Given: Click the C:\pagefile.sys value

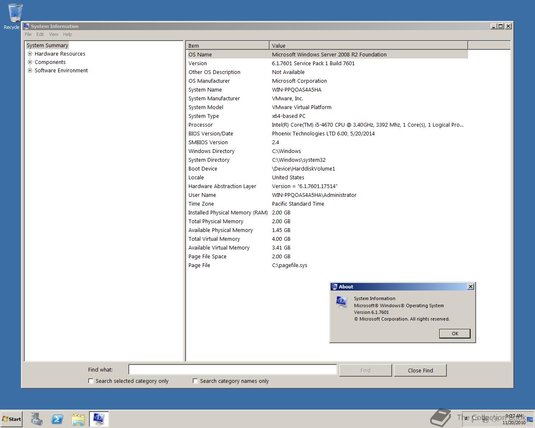Looking at the screenshot, I should point(289,265).
